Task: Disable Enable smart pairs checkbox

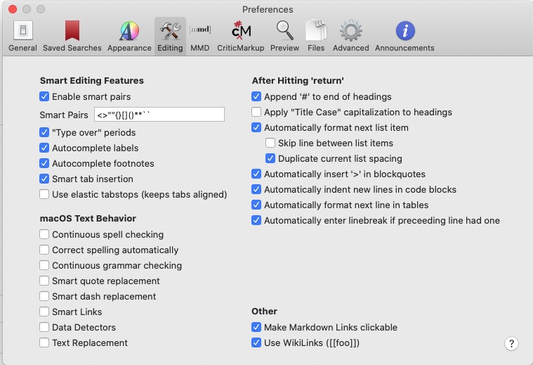Action: coord(45,96)
